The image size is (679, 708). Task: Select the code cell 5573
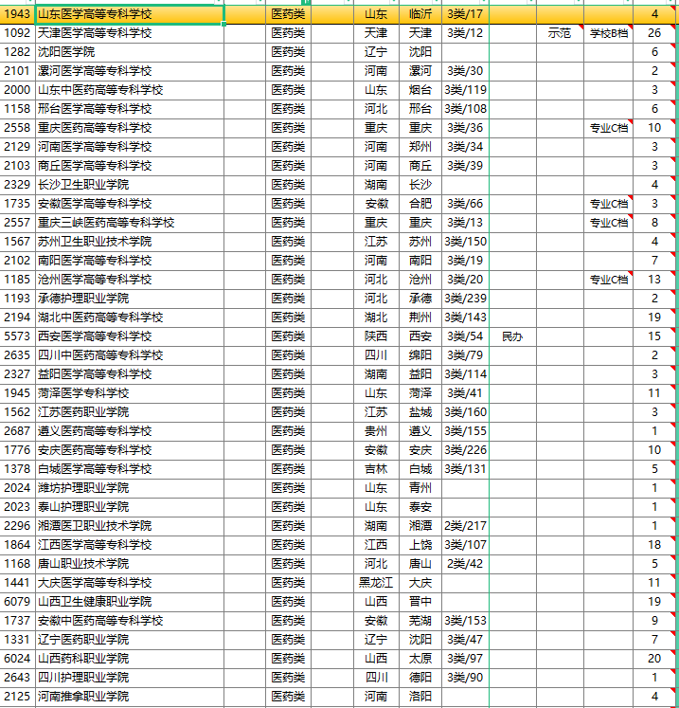coord(18,336)
